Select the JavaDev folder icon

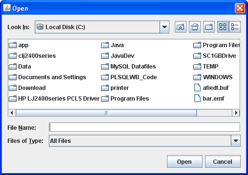(x=105, y=56)
